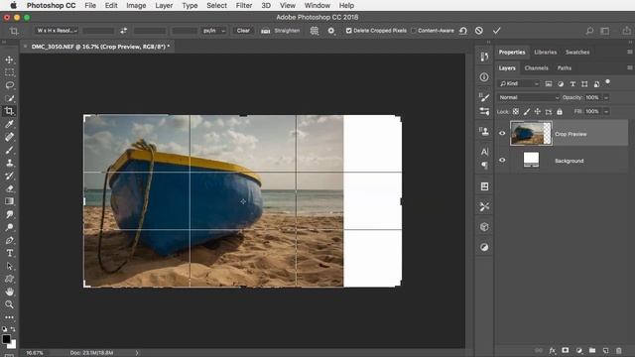Viewport: 635px width, 357px height.
Task: Toggle lock image pixels brush icon
Action: click(x=527, y=112)
